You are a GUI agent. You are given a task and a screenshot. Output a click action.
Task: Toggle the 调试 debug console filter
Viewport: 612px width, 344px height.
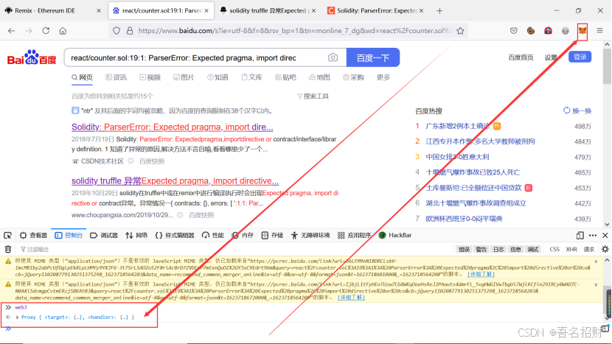[x=533, y=249]
